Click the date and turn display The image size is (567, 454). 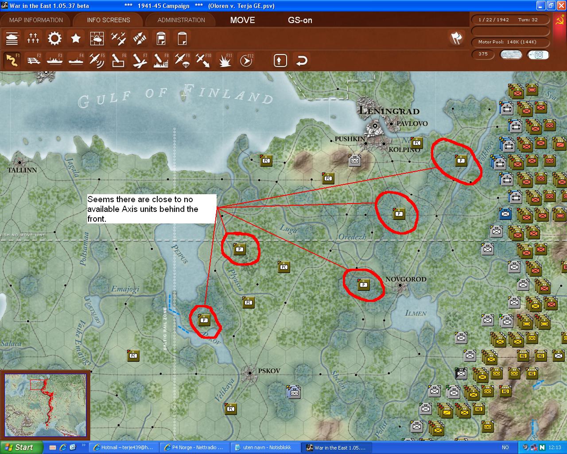(x=510, y=20)
